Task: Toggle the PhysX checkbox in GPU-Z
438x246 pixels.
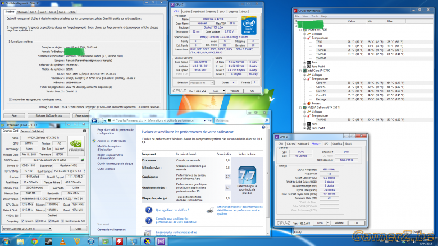Action: click(50, 221)
